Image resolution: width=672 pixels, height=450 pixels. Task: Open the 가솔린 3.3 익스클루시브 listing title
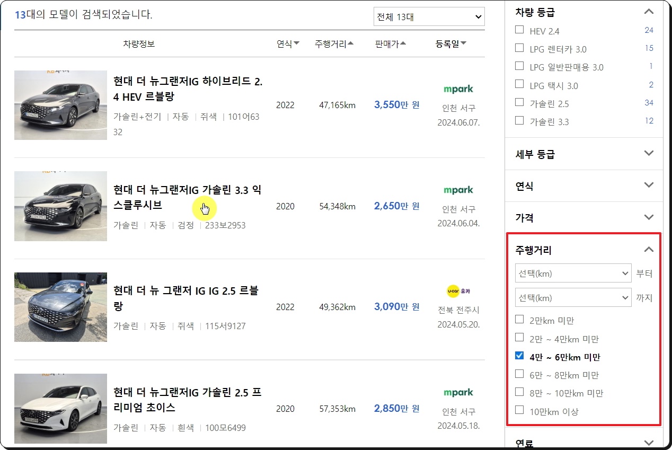coord(187,197)
